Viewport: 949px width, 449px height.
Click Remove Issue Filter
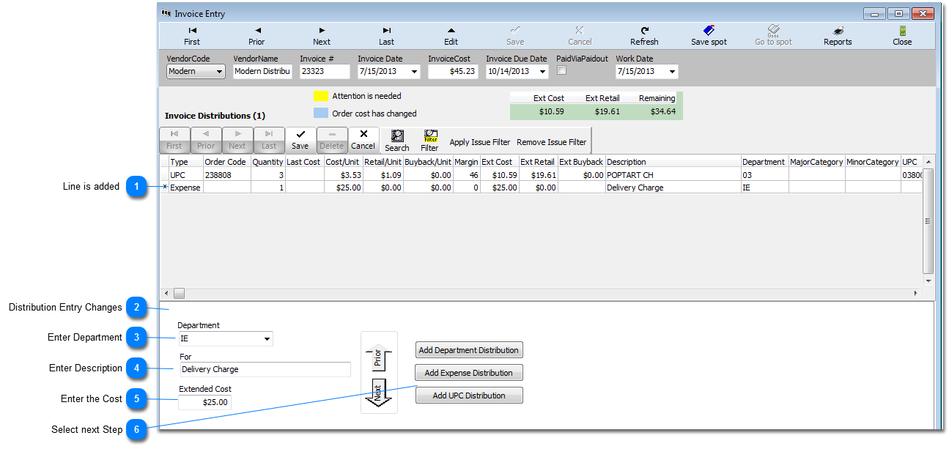pyautogui.click(x=551, y=142)
